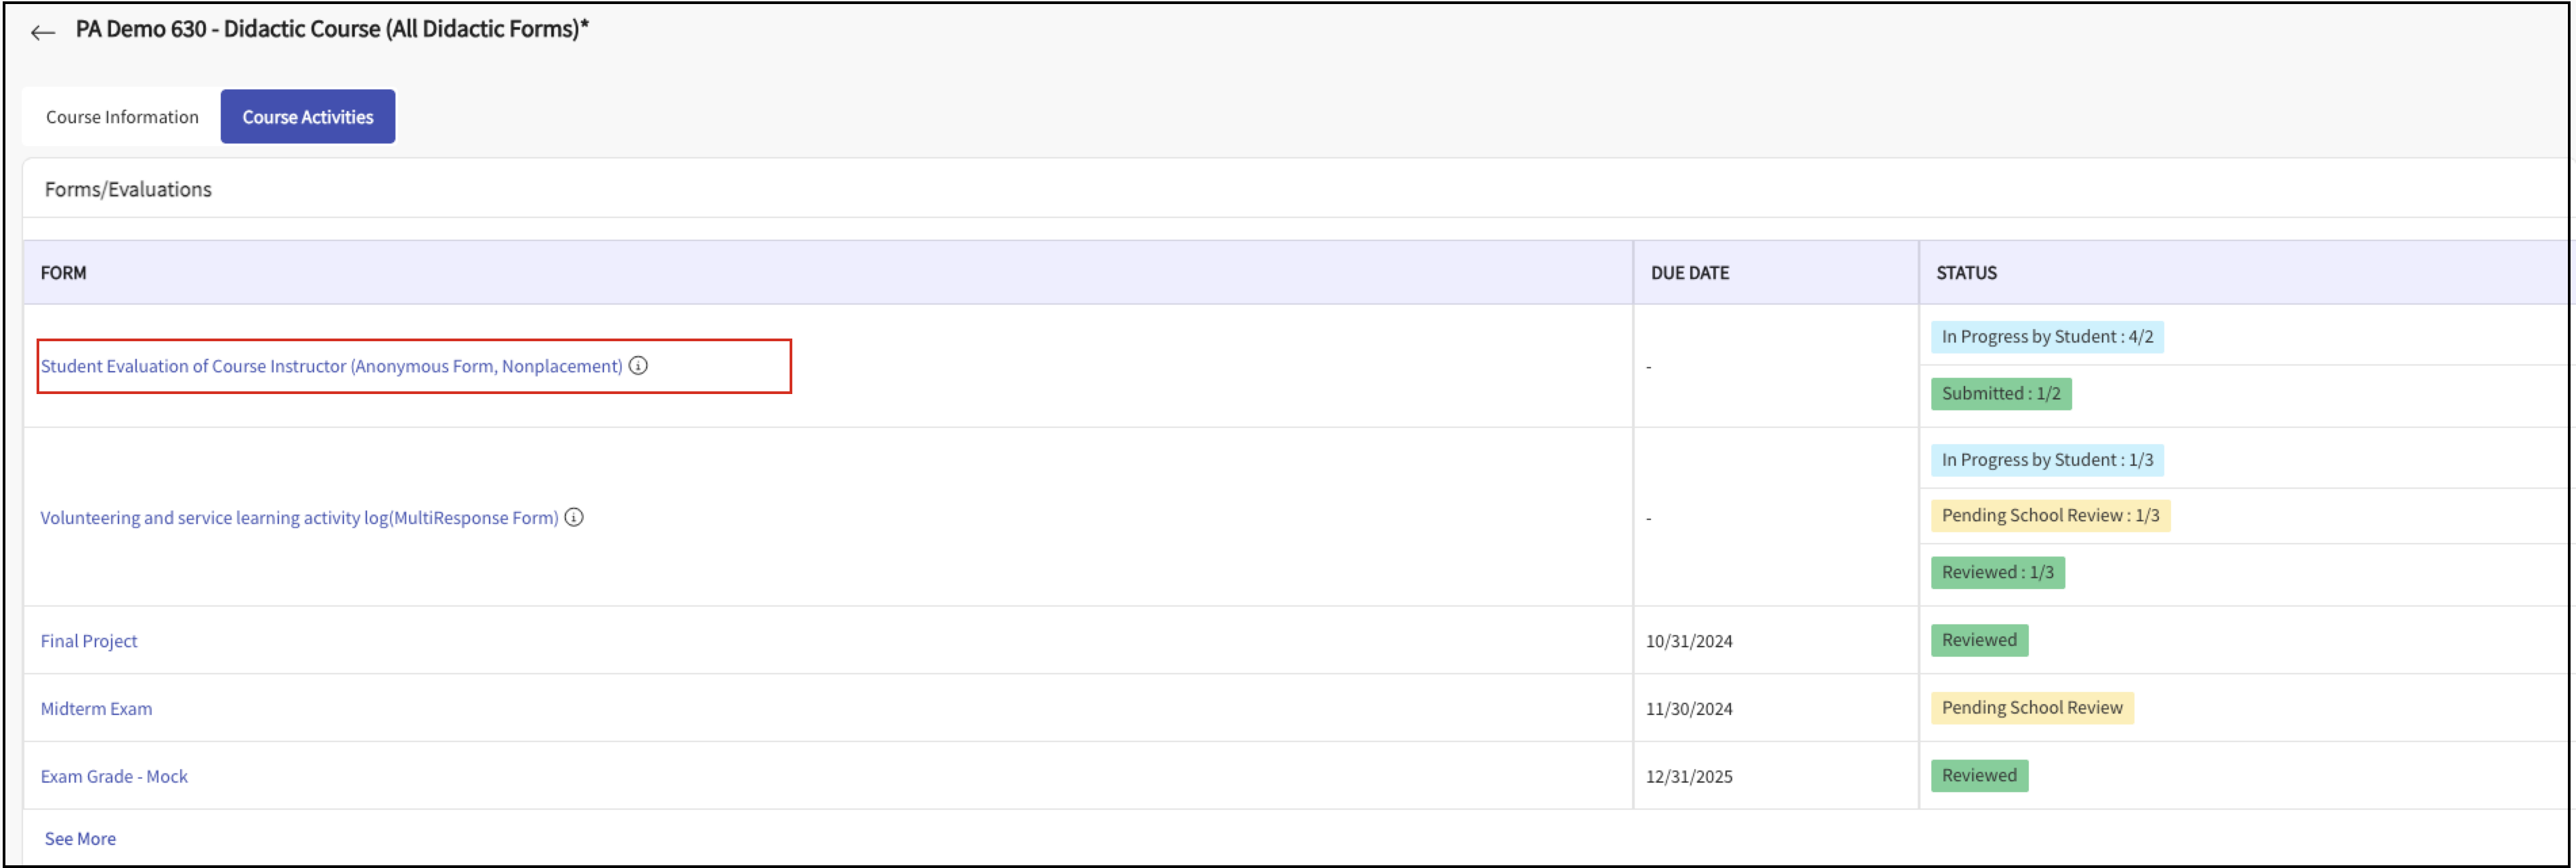
Task: Select the Course Activities tab
Action: (307, 117)
